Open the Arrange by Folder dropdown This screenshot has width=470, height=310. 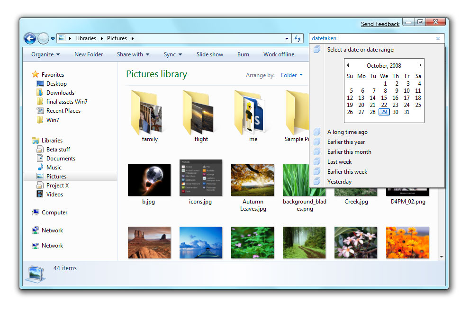pyautogui.click(x=292, y=75)
